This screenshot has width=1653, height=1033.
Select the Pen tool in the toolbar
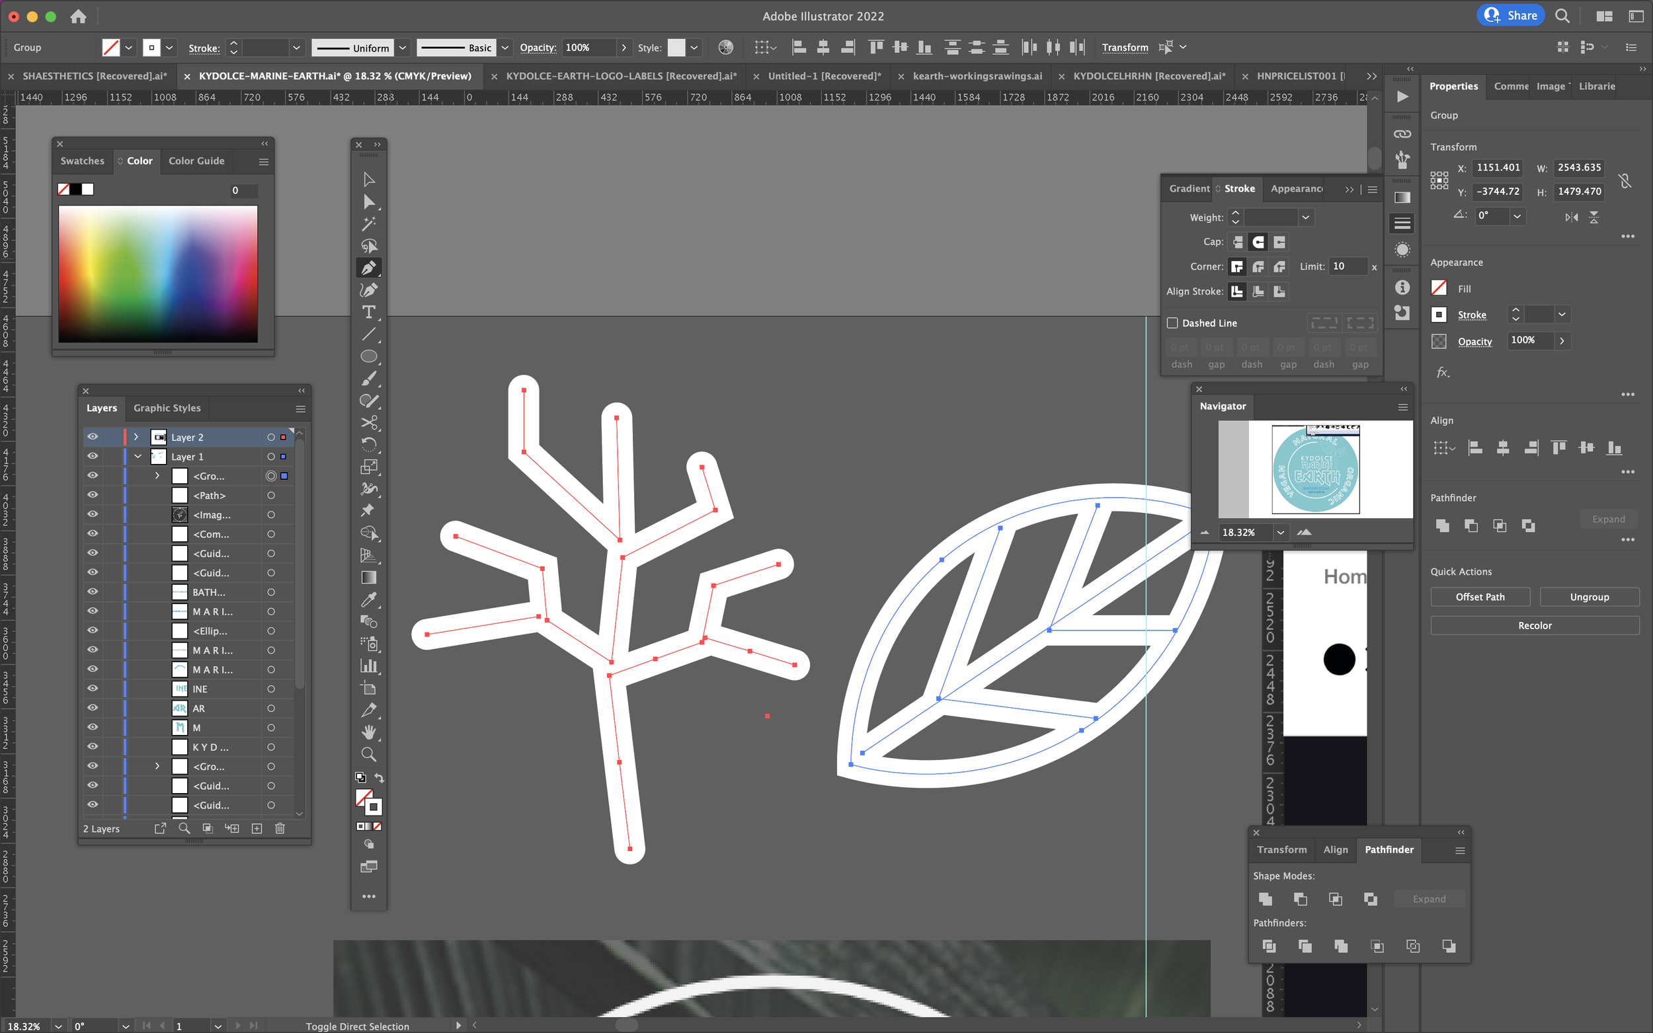click(368, 268)
